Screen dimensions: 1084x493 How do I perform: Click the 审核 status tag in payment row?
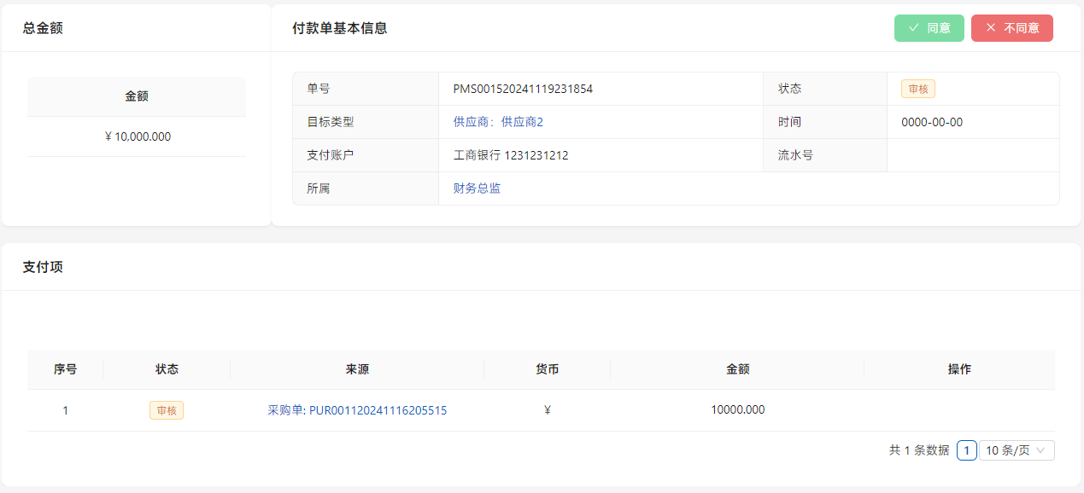(x=167, y=410)
